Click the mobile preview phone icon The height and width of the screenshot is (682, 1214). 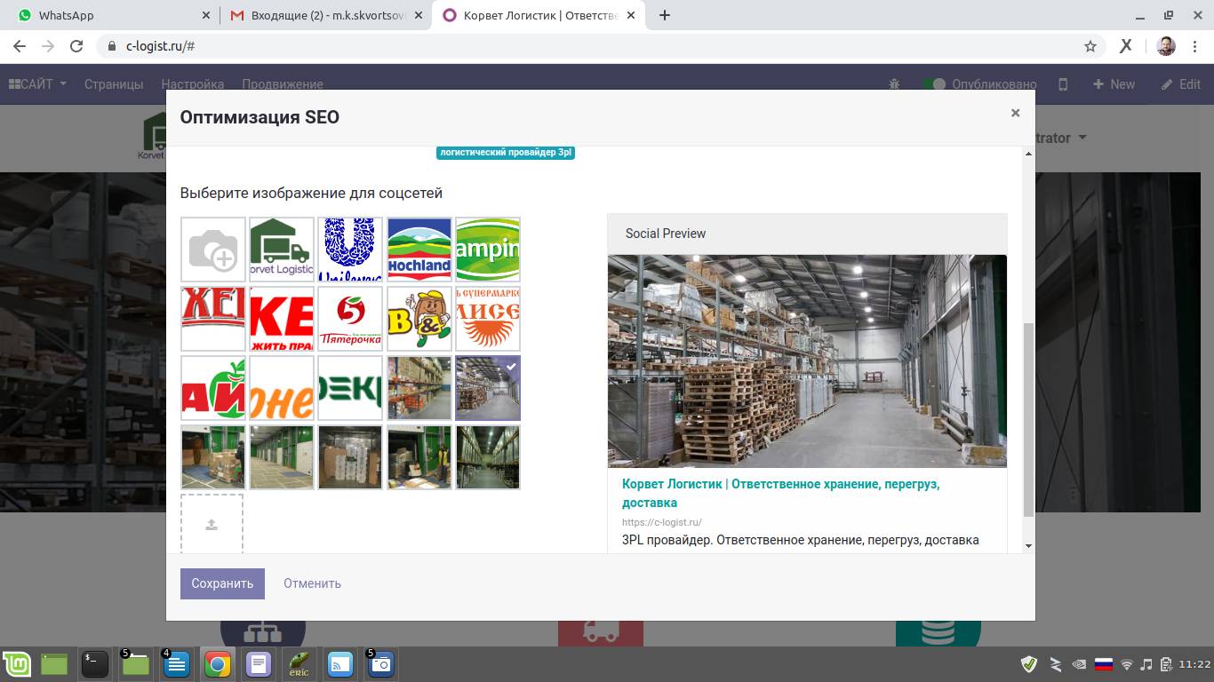(1063, 84)
